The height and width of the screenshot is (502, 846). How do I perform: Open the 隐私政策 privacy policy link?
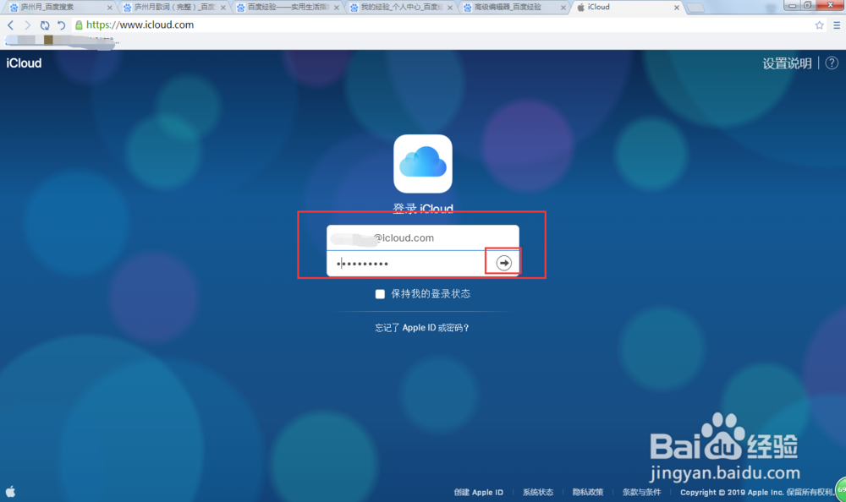tap(588, 493)
